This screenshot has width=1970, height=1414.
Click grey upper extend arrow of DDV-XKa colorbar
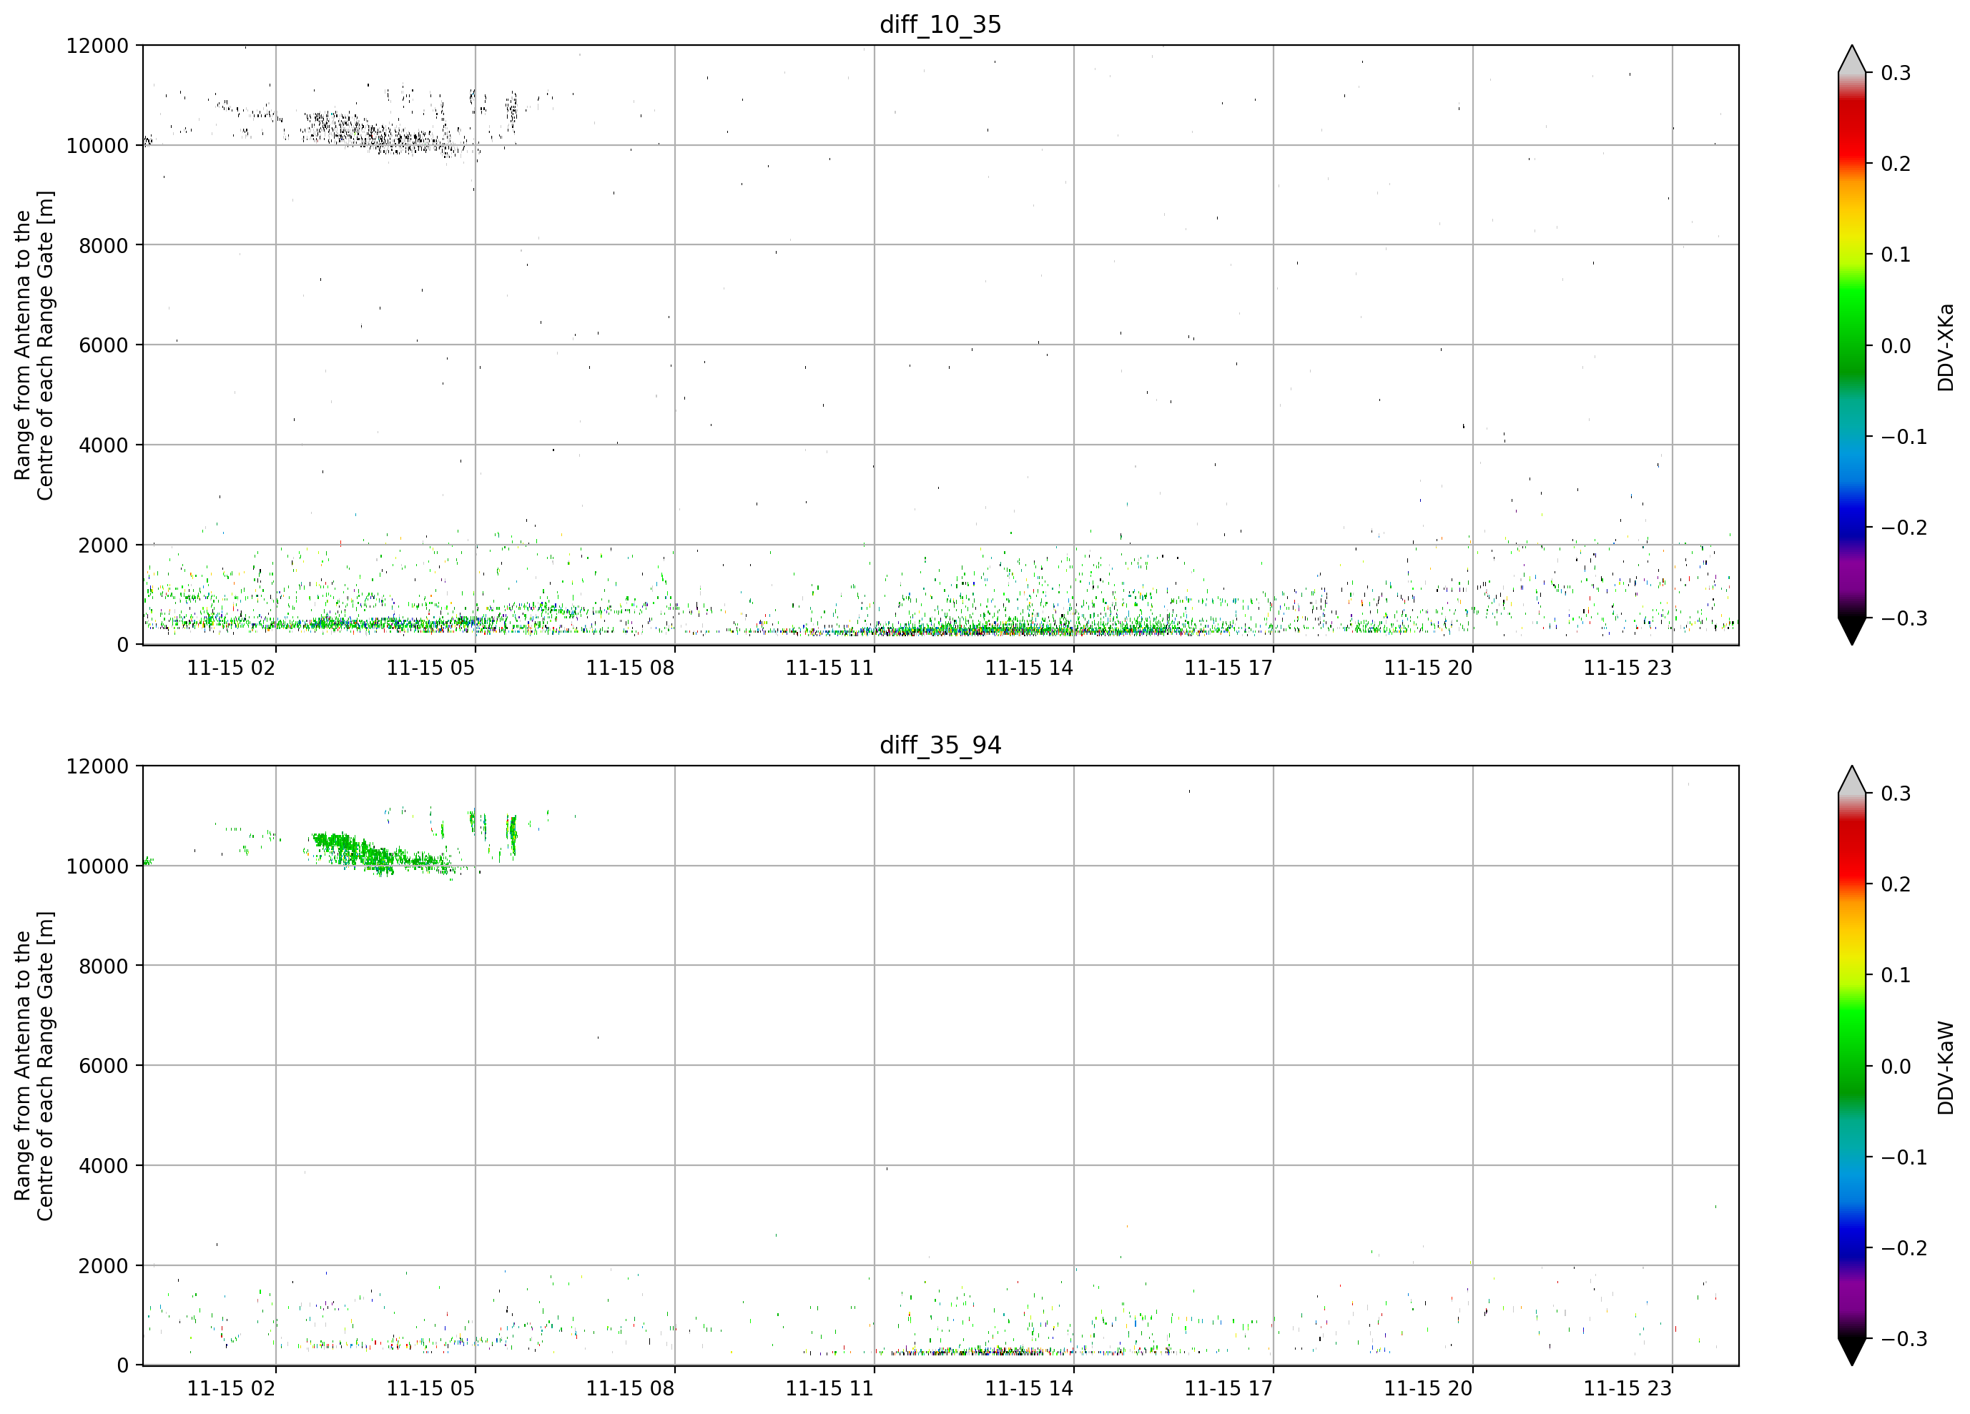1852,61
